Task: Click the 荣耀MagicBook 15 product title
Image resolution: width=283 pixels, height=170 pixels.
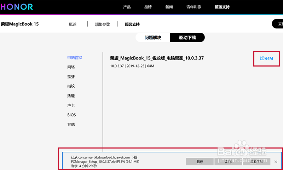Action: pyautogui.click(x=19, y=24)
